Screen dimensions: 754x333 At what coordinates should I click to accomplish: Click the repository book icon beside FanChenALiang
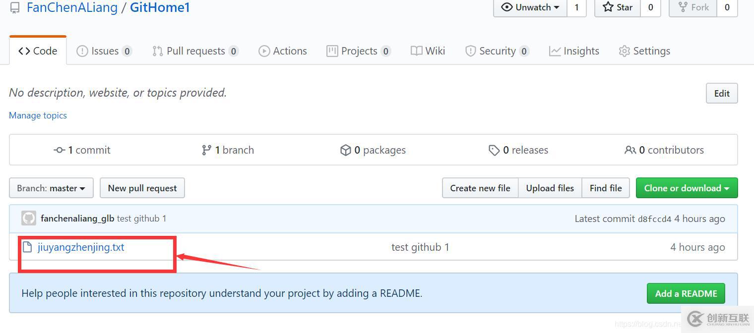[15, 7]
